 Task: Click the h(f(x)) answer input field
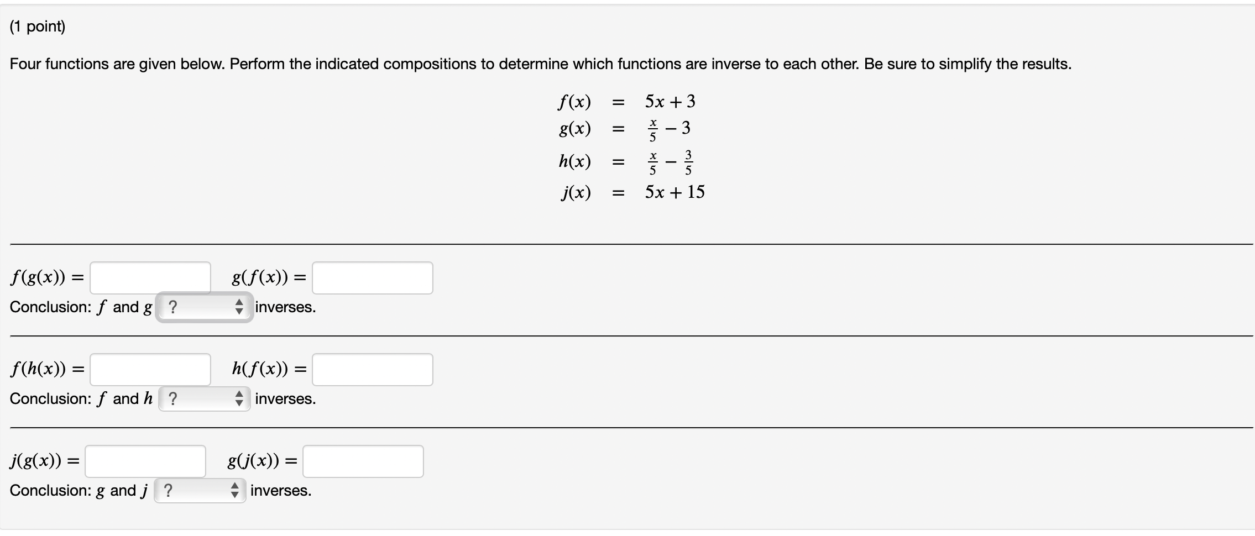coord(372,369)
